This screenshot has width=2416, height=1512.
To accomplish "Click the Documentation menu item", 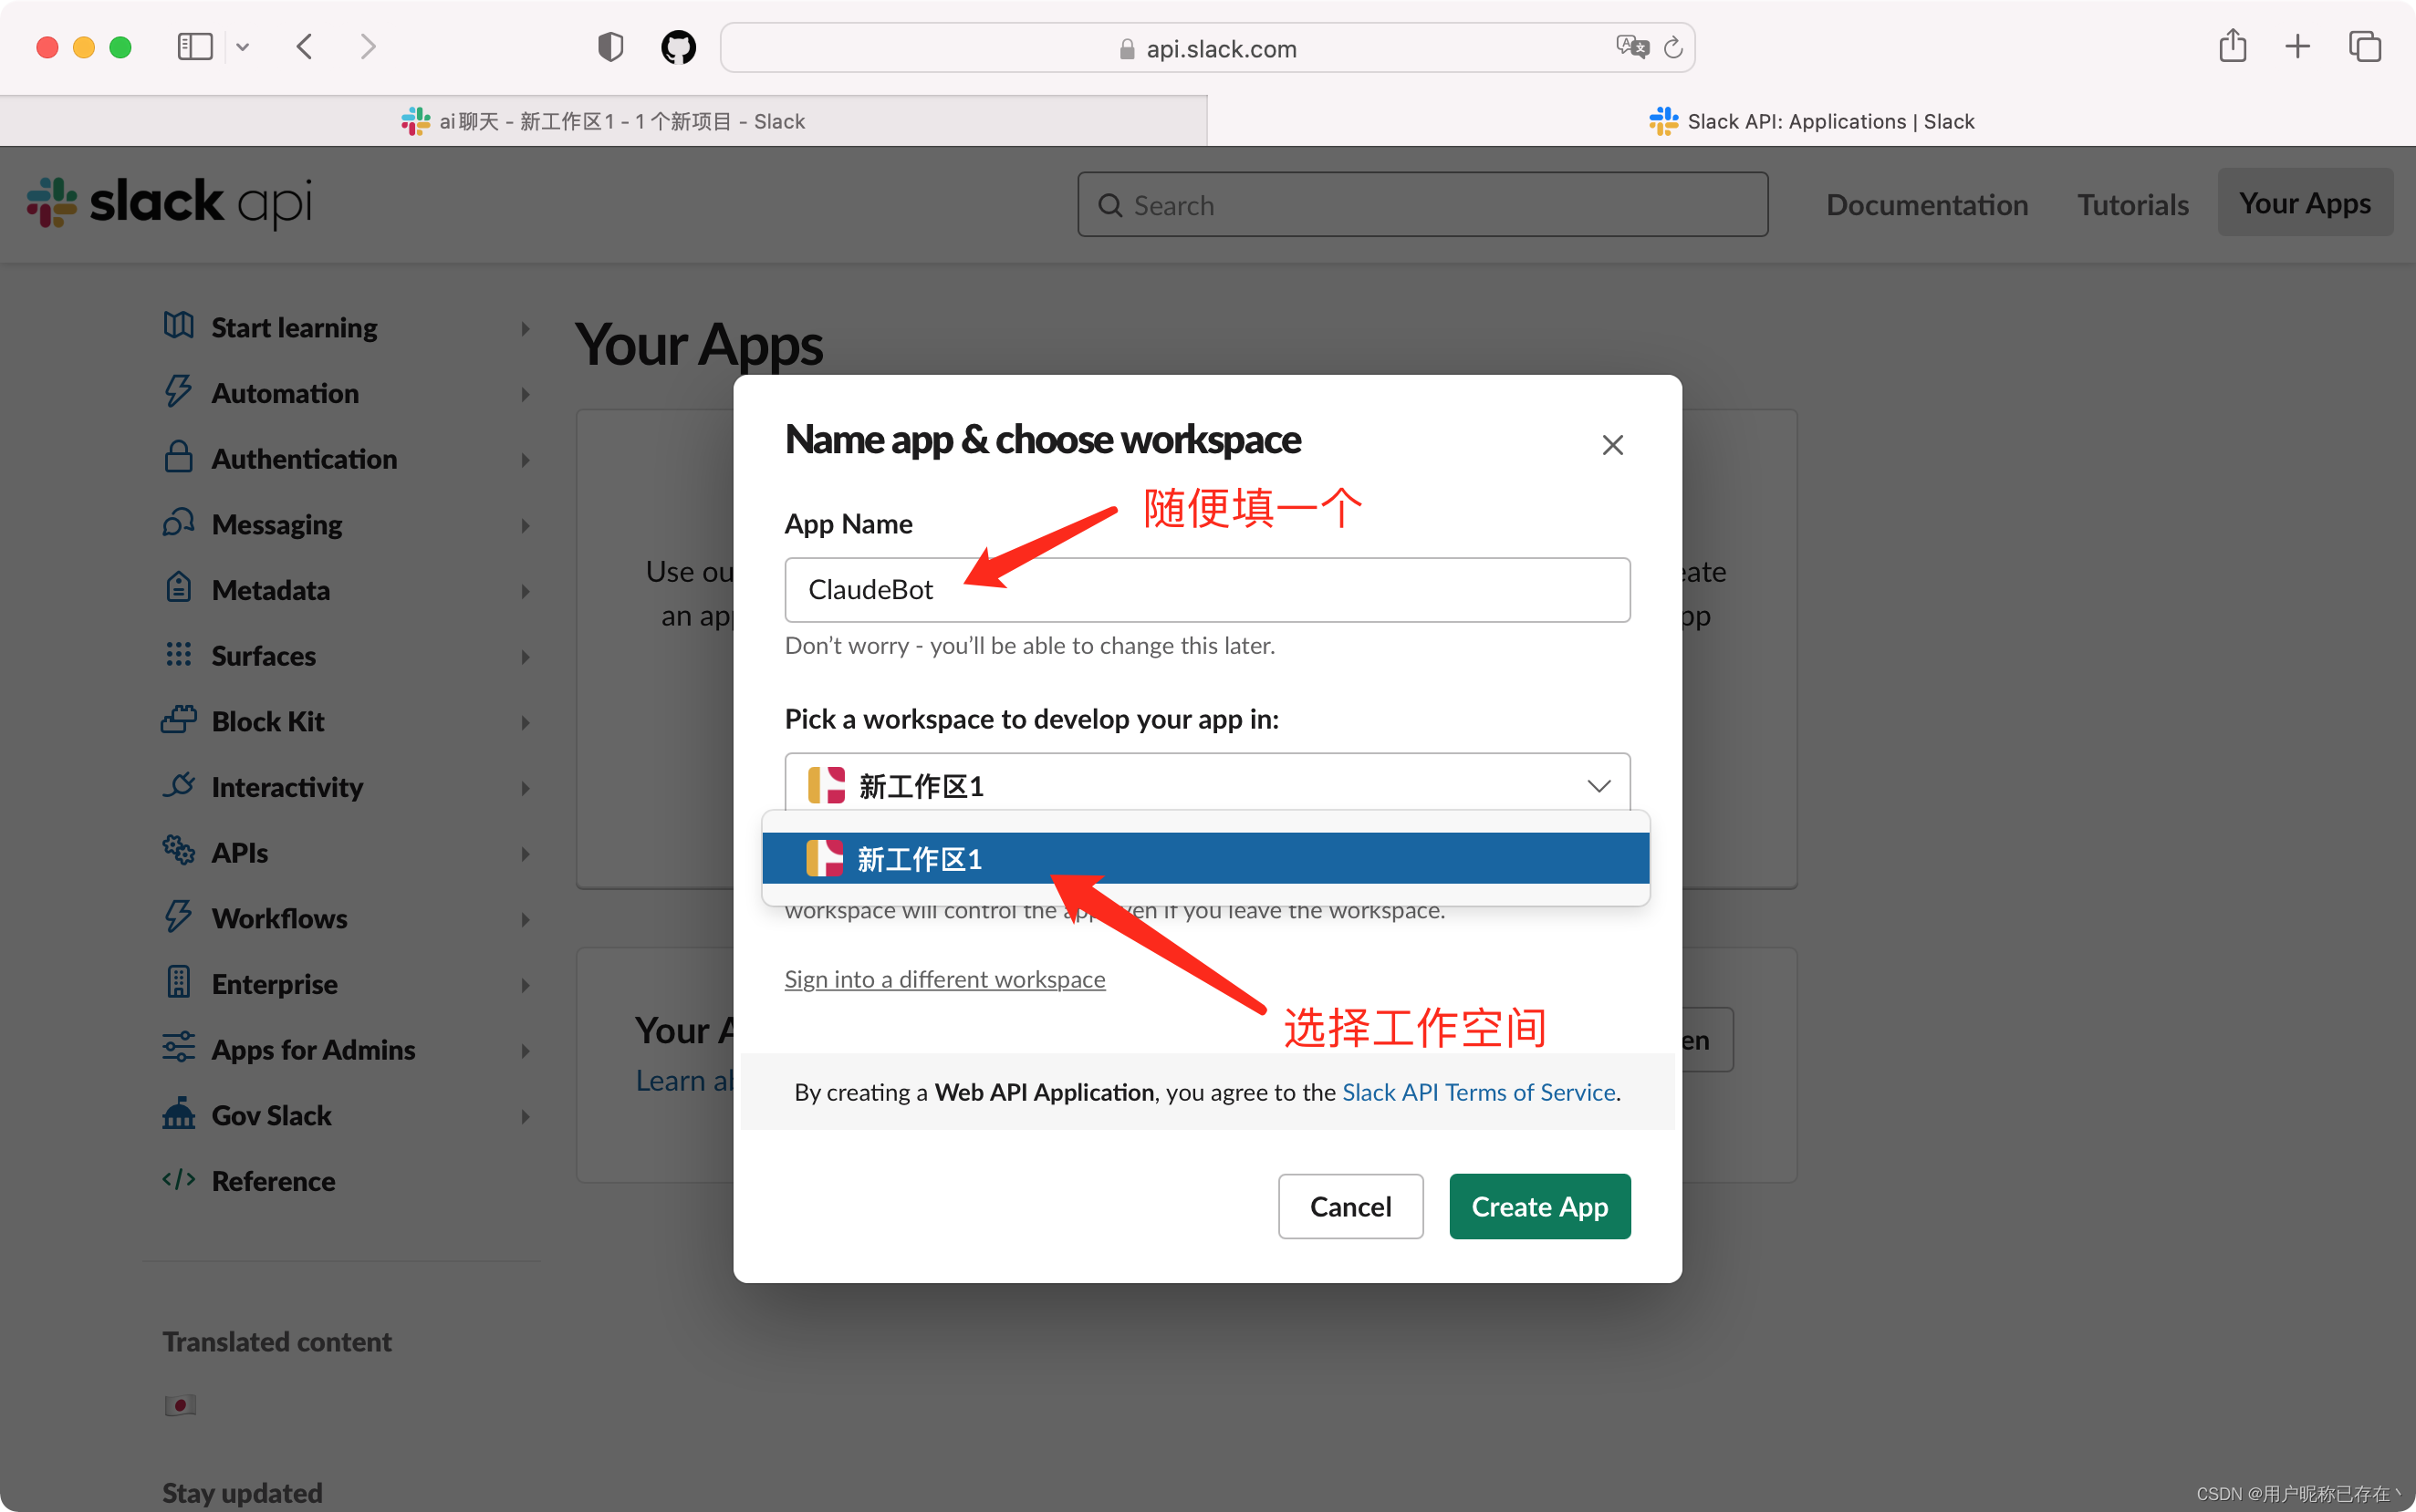I will coord(1925,203).
